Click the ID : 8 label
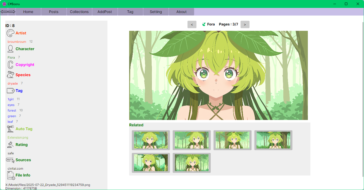The height and width of the screenshot is (190, 364). pos(10,26)
